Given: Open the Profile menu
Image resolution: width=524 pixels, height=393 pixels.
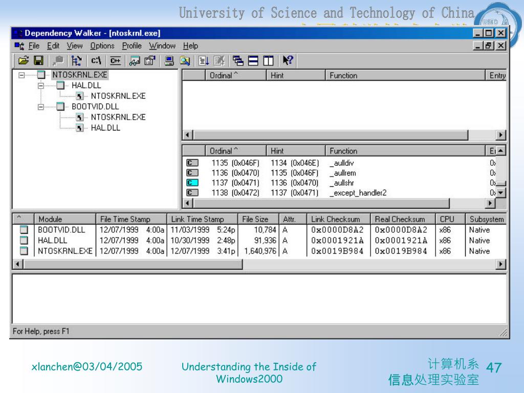Looking at the screenshot, I should 132,46.
